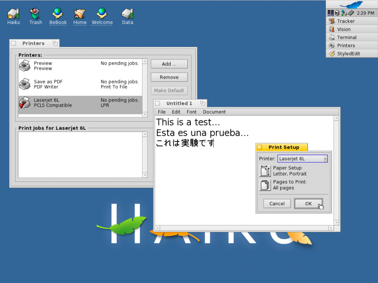Switch to Terminal in the Deskbar
Viewport: 378px width, 283px height.
click(352, 38)
